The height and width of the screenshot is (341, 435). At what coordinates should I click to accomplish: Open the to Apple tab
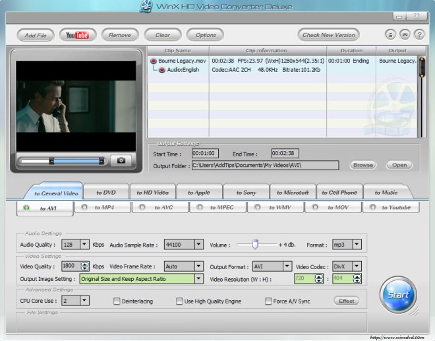(x=199, y=193)
